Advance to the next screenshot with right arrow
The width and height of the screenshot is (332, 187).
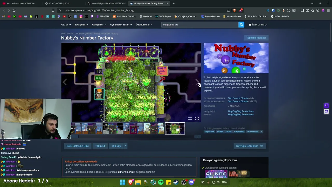click(197, 82)
